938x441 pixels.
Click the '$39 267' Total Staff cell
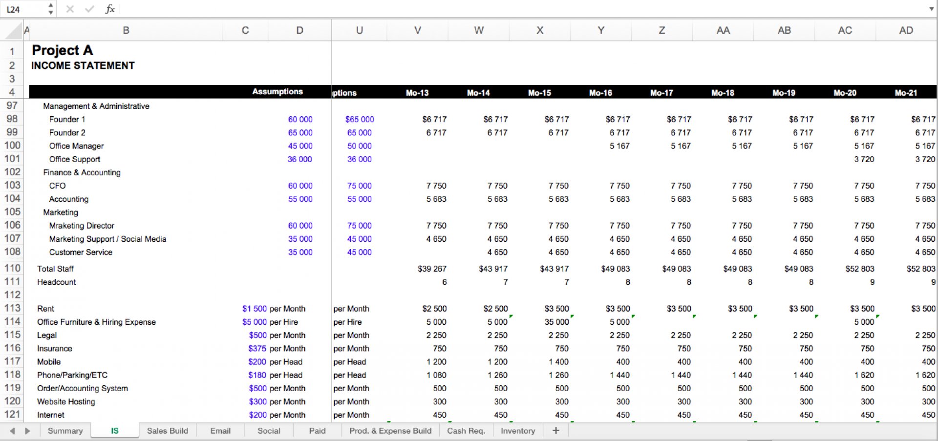pos(432,269)
